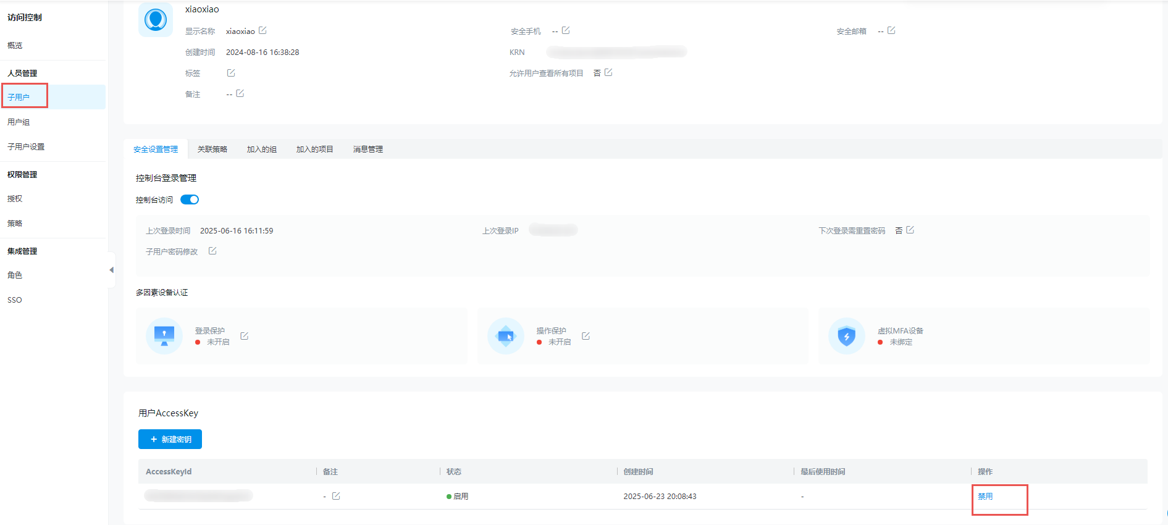Edit the user remarks field

[240, 93]
